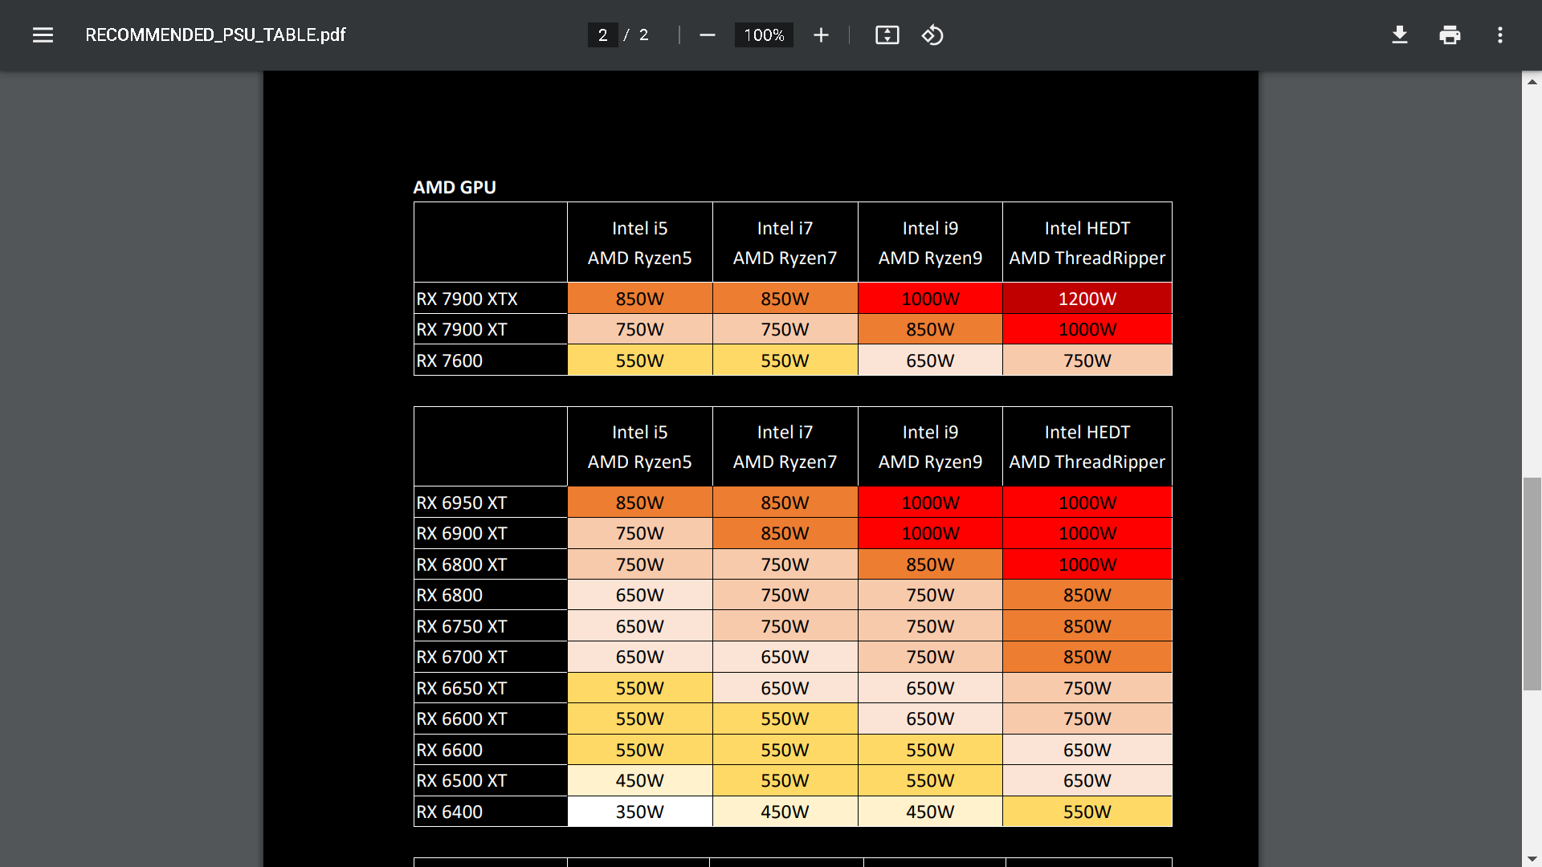Select the RX 6800 XT row label
The image size is (1542, 867).
[491, 564]
